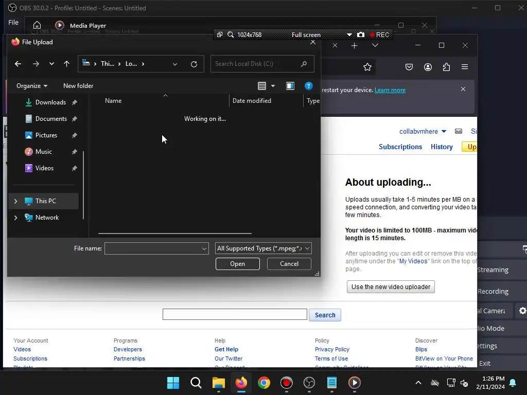Click the File name input box
The width and height of the screenshot is (527, 395).
point(156,248)
